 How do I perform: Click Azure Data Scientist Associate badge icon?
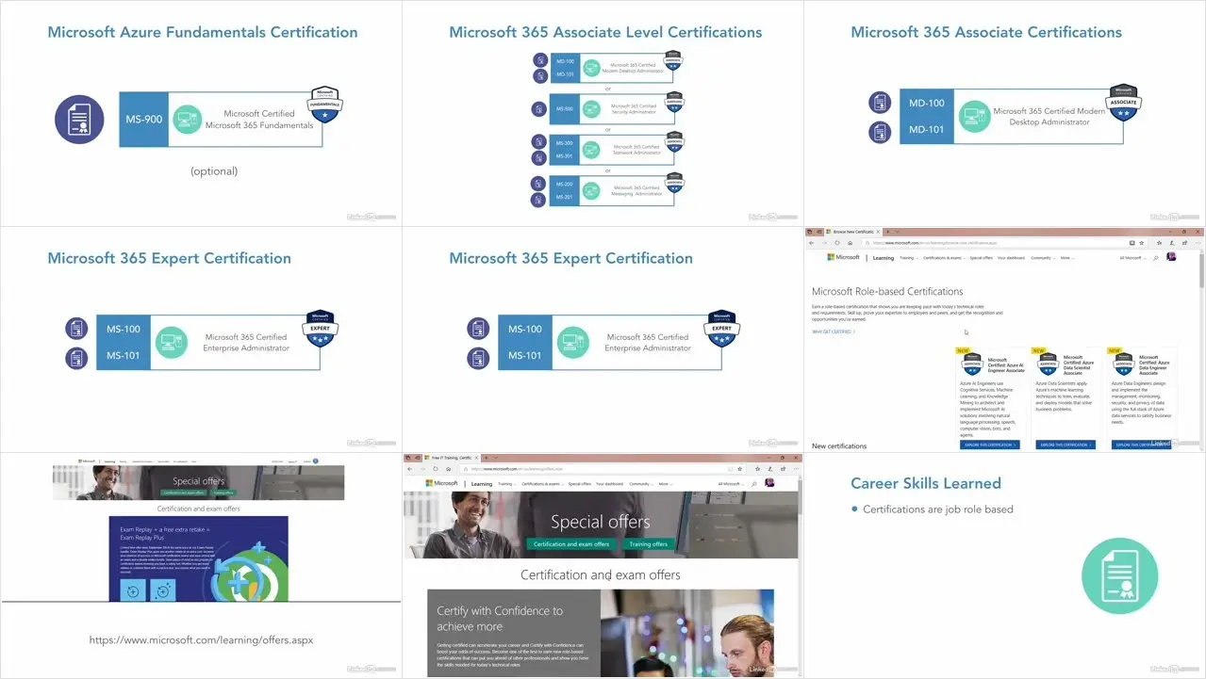pyautogui.click(x=1048, y=364)
